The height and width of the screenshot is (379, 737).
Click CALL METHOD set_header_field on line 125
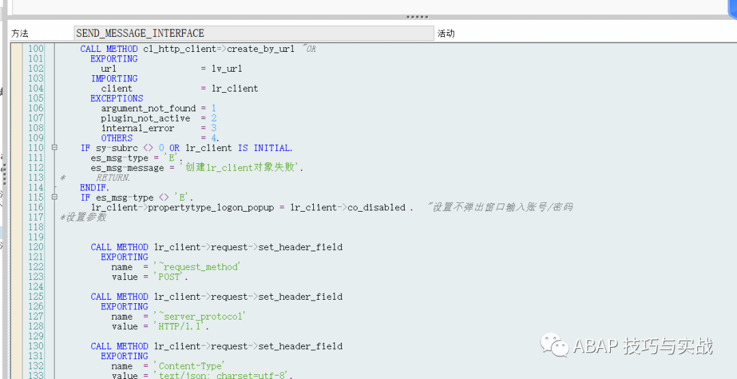click(217, 296)
